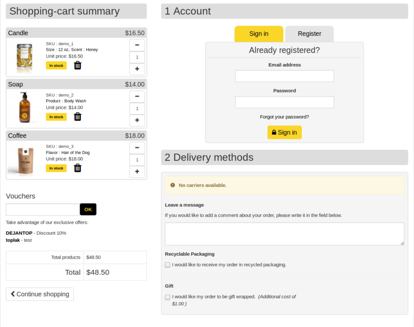
Task: Increase Coffee quantity with plus icon
Action: point(137,171)
